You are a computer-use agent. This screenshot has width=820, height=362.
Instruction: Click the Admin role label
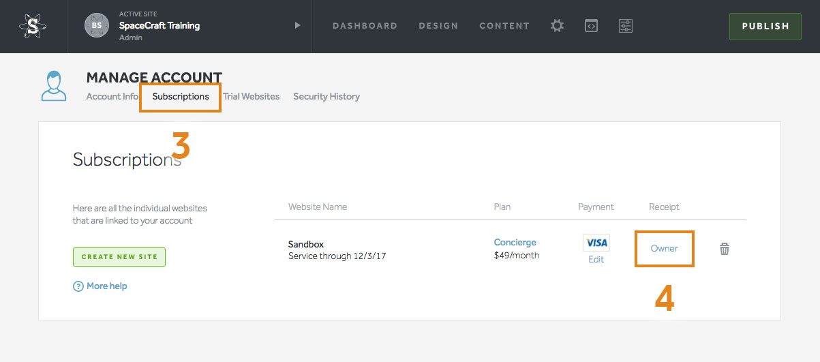[x=131, y=37]
